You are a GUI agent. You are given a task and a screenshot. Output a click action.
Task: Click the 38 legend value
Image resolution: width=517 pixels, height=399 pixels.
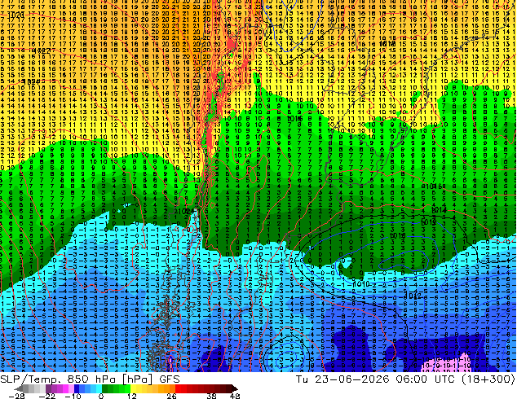212,396
